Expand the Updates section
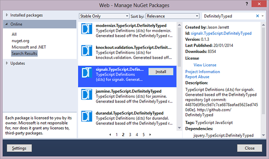Viewport: 269px width, 159px height. (x=7, y=63)
